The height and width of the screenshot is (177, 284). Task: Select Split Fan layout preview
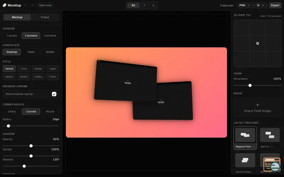pos(270,138)
